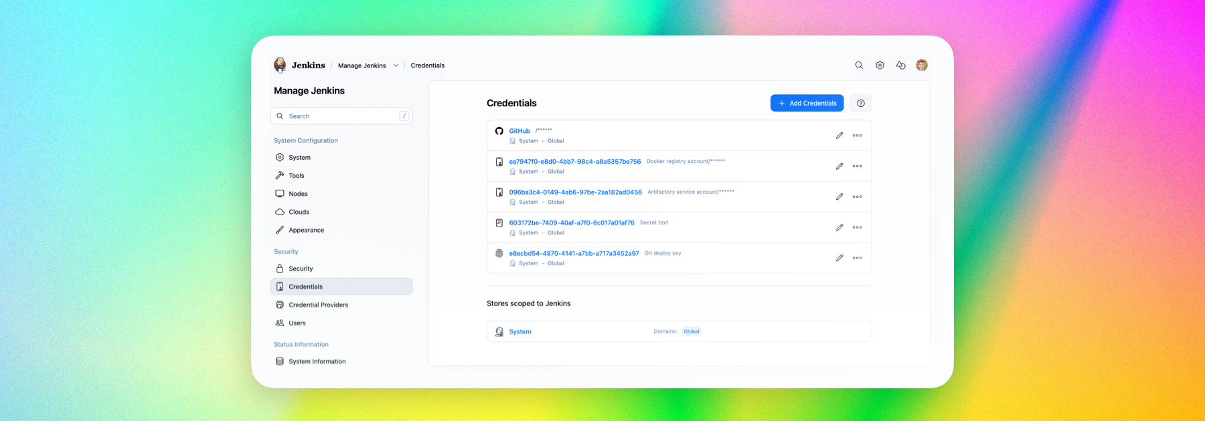This screenshot has height=421, width=1205.
Task: Edit the Secret text credential
Action: point(839,228)
